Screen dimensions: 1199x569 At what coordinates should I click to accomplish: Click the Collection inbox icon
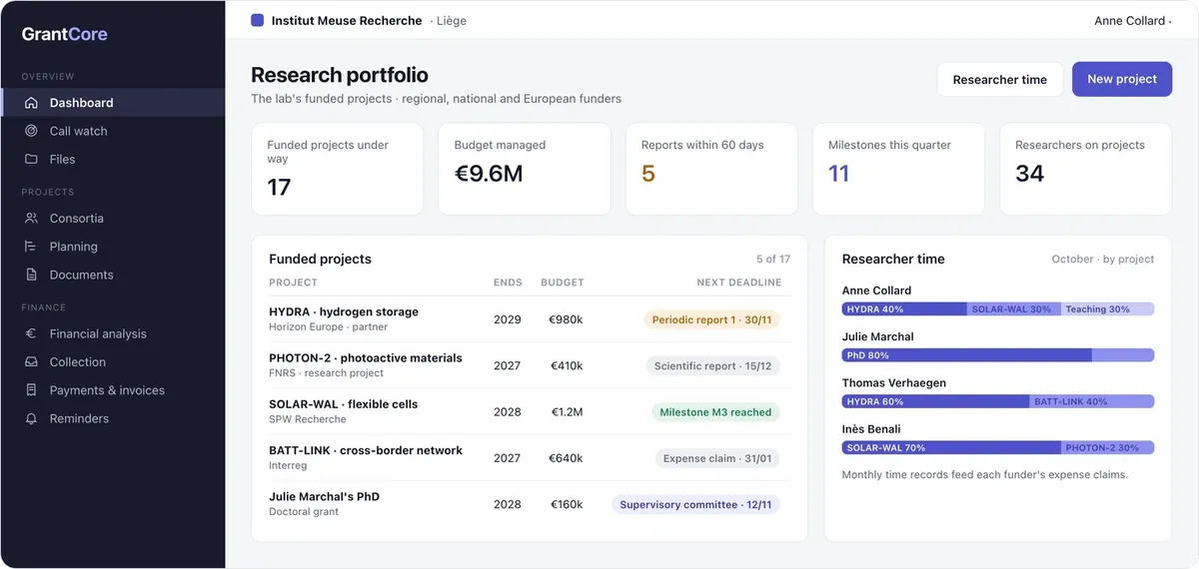click(x=31, y=362)
